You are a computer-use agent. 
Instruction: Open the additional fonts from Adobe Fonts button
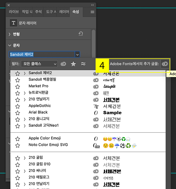165,64
